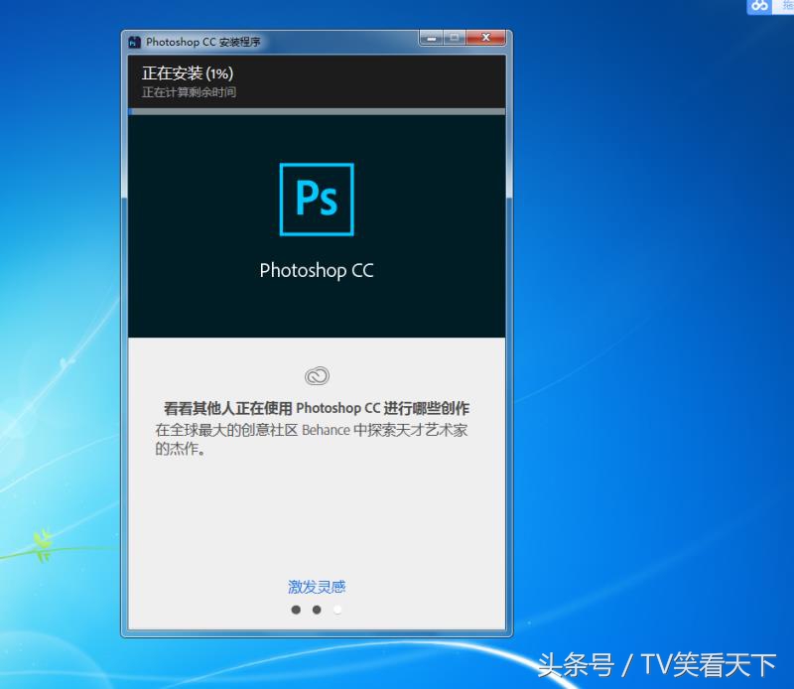Minimize the Photoshop CC installer window
Screen dimensions: 794x689
tap(430, 38)
